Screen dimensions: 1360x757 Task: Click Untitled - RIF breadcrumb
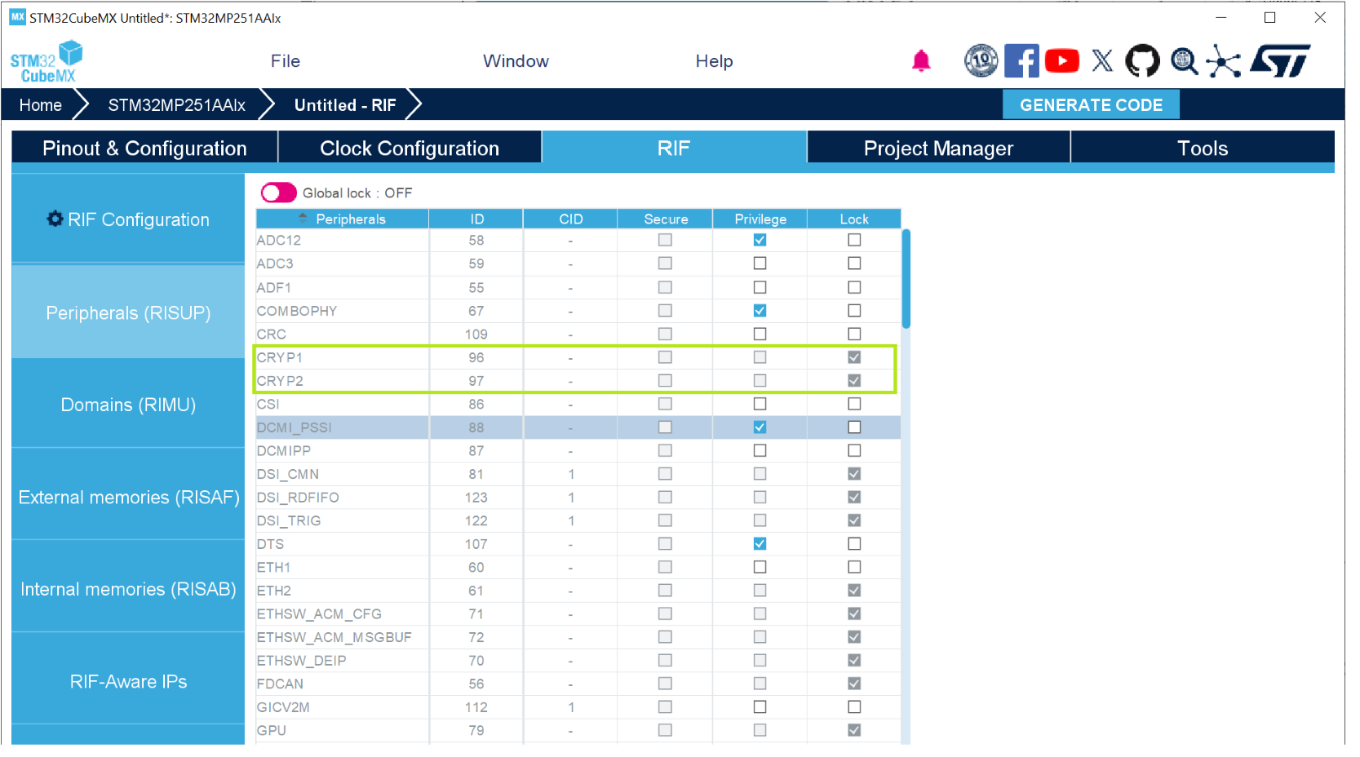(345, 105)
